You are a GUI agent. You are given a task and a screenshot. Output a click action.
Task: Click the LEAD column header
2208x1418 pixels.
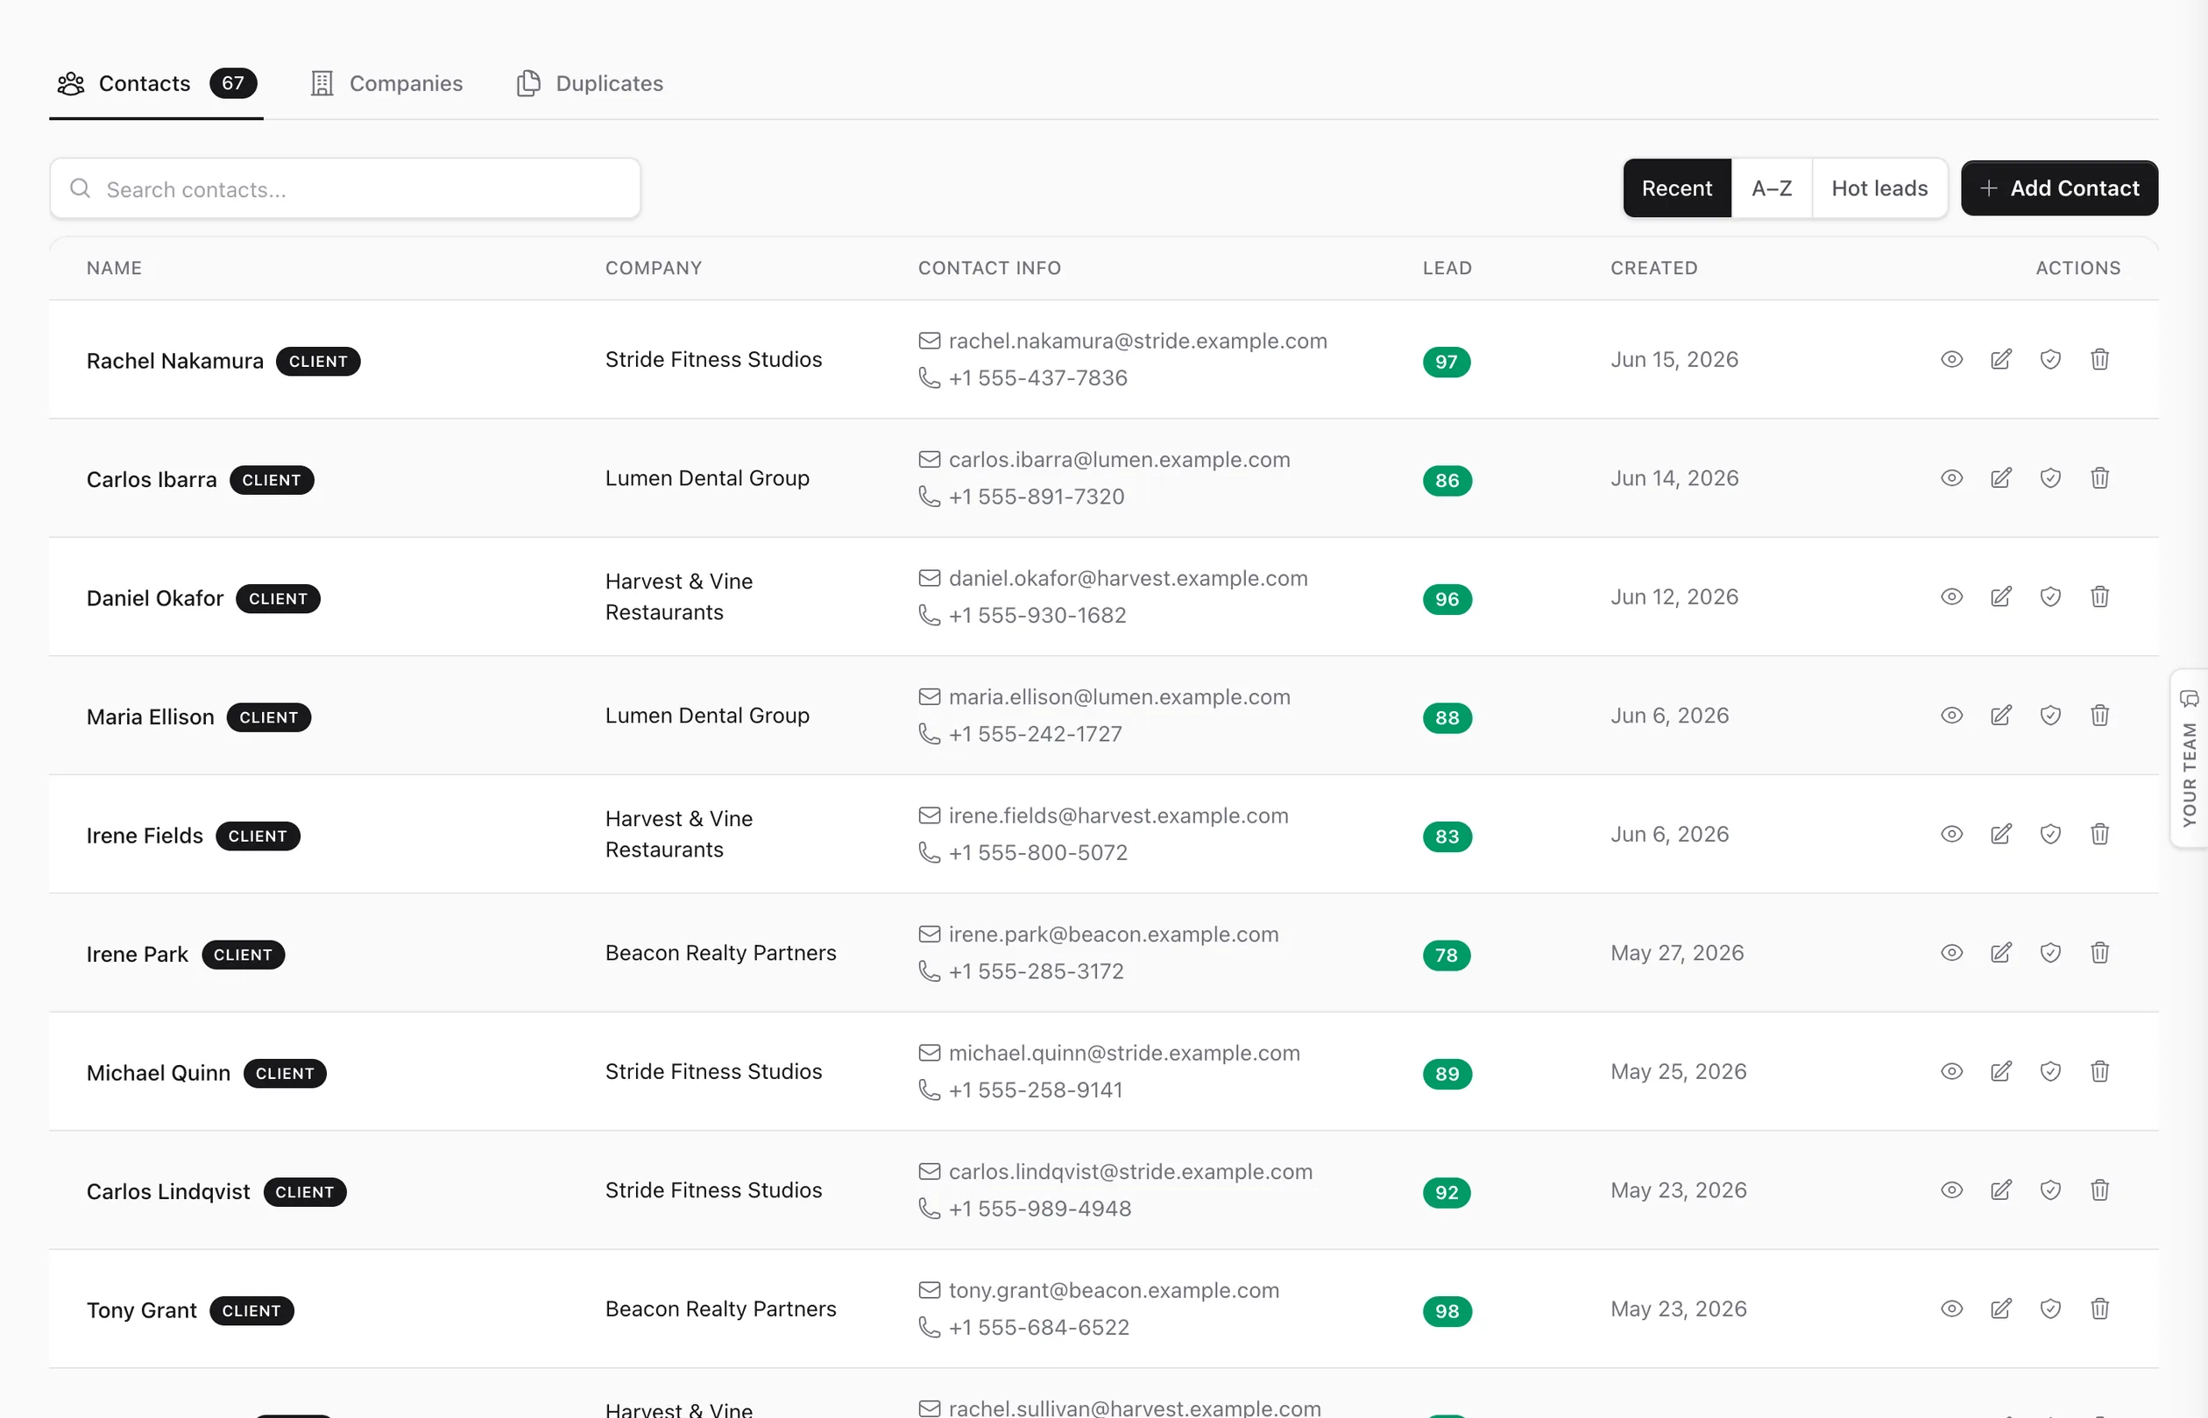click(1447, 268)
